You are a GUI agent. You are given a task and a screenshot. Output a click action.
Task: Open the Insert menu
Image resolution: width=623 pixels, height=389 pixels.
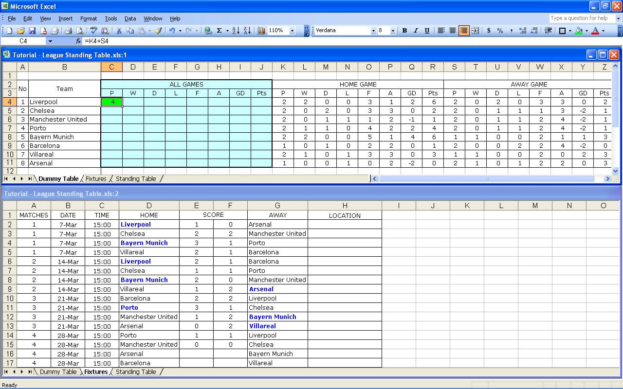coord(65,18)
